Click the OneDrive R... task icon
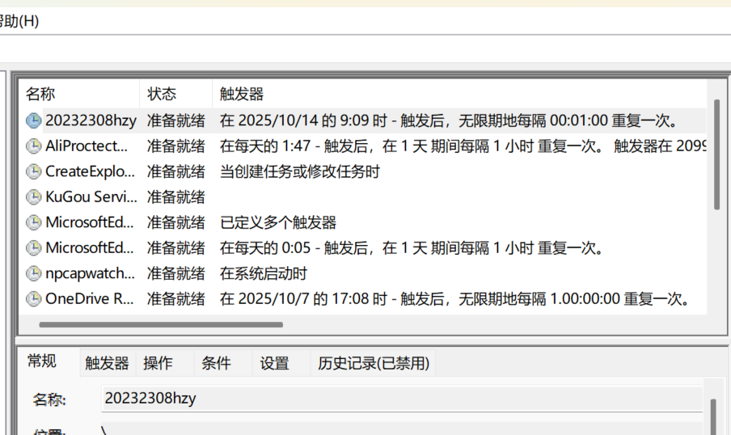The image size is (731, 435). tap(33, 299)
